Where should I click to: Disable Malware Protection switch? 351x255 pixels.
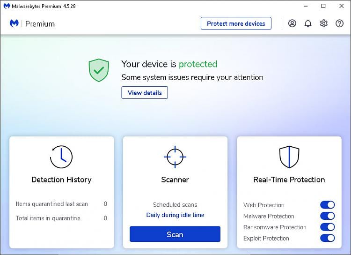[327, 216]
